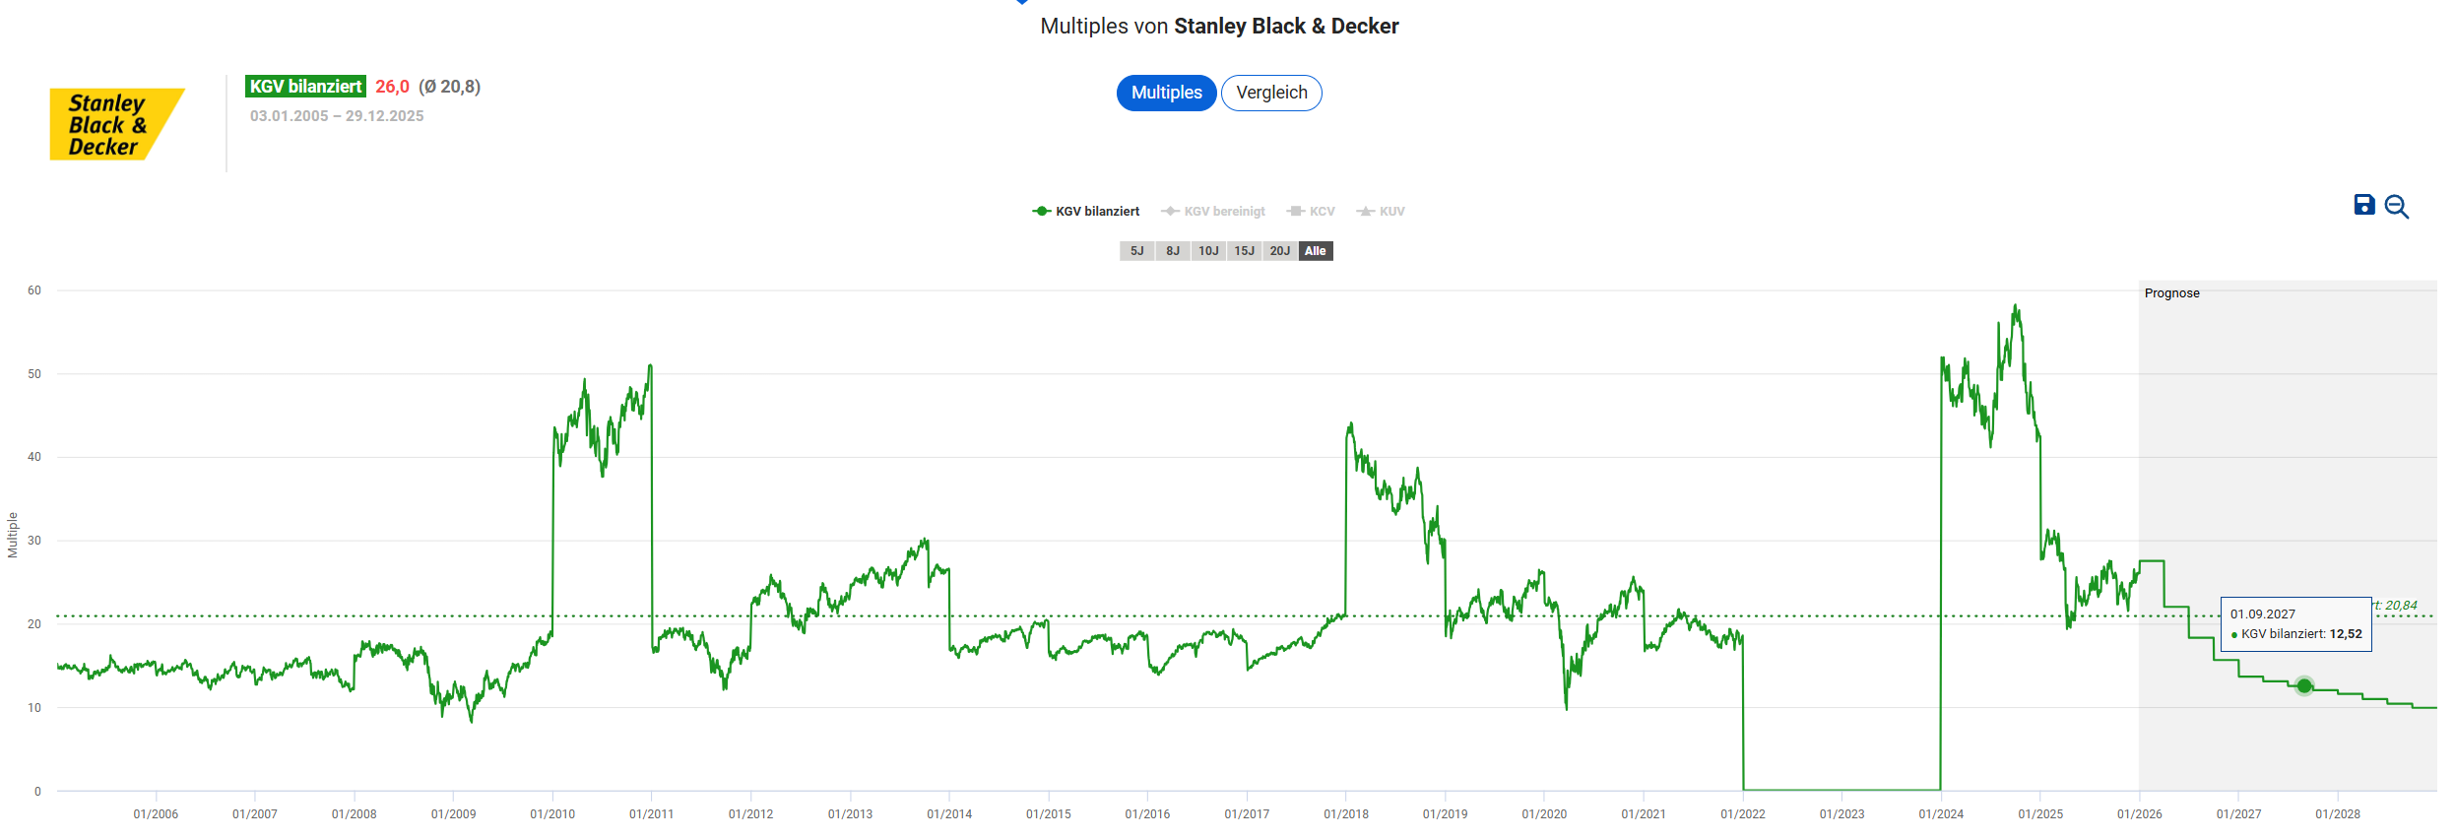2455x839 pixels.
Task: Toggle the KGV bilanziert legend series
Action: coord(1086,212)
